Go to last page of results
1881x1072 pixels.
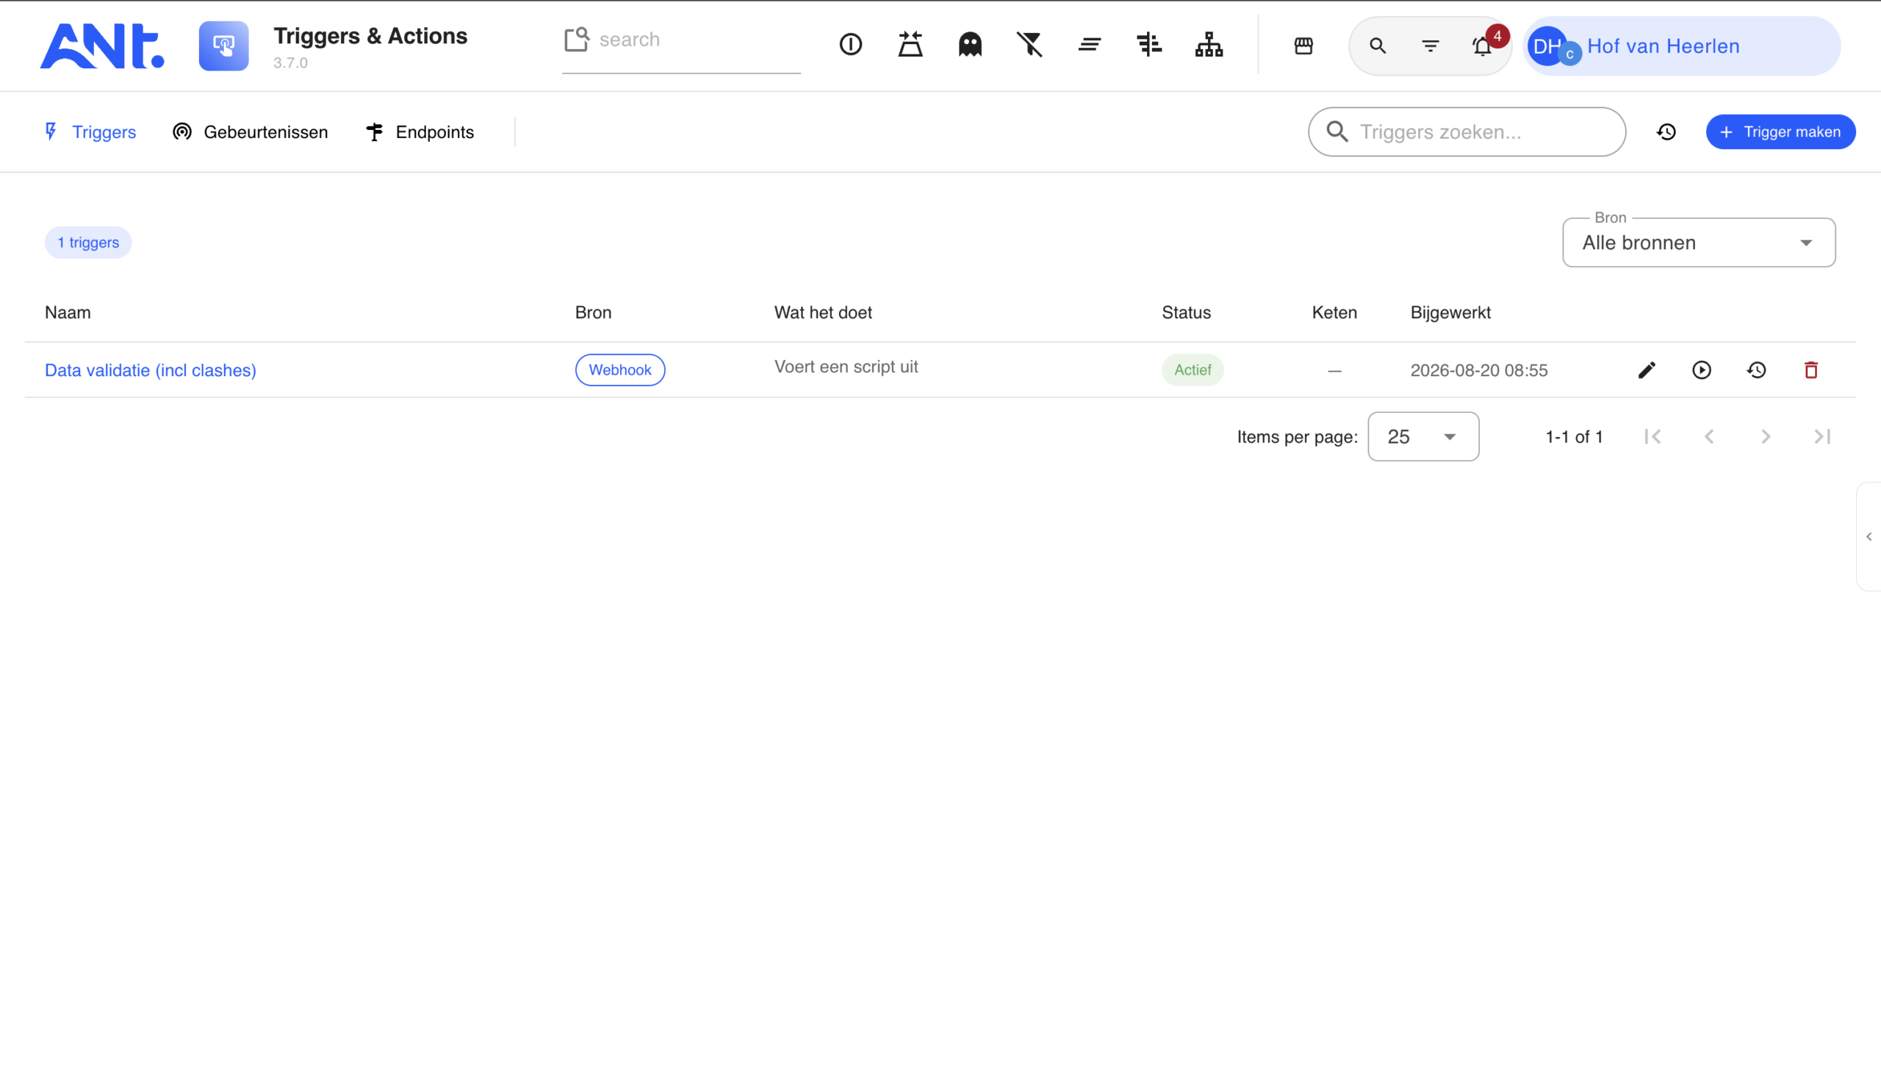(x=1822, y=436)
